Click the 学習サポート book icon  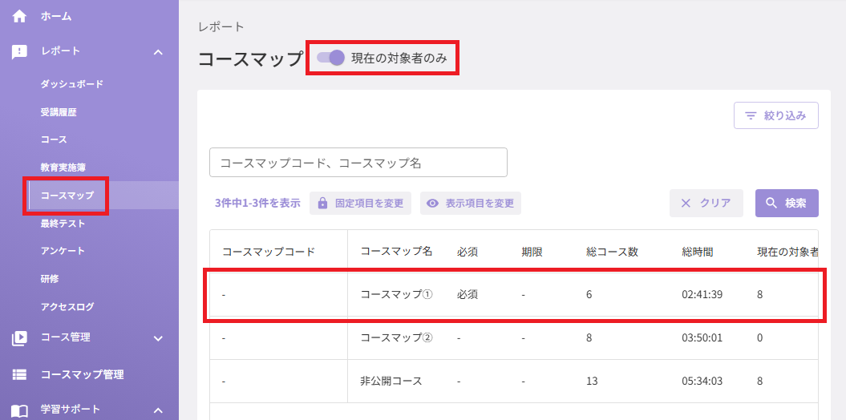tap(19, 411)
